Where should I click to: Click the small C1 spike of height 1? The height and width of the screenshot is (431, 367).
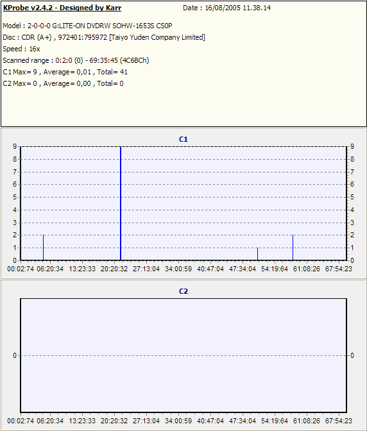257,254
